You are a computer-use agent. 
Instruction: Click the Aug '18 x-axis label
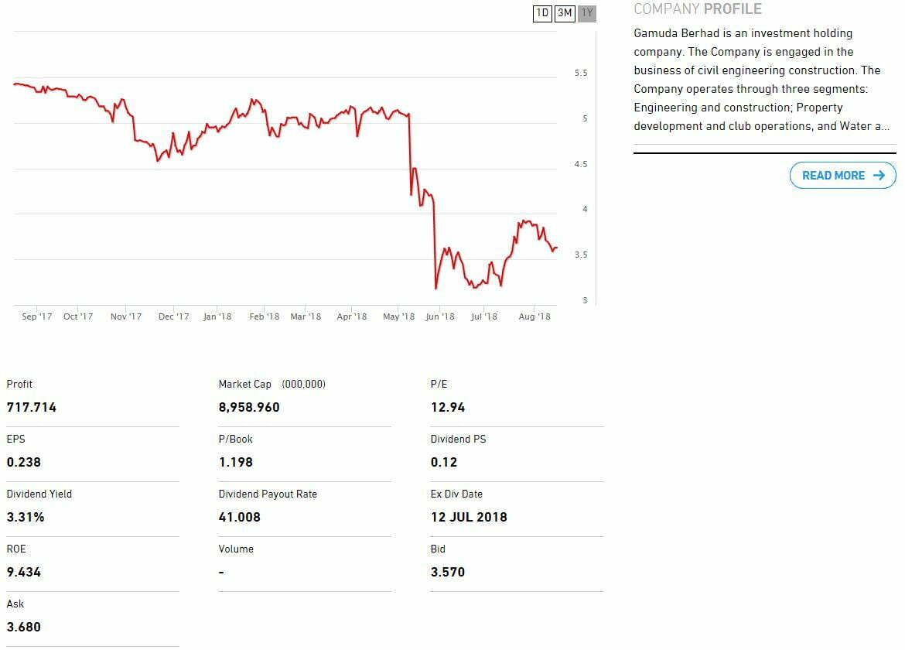point(534,316)
